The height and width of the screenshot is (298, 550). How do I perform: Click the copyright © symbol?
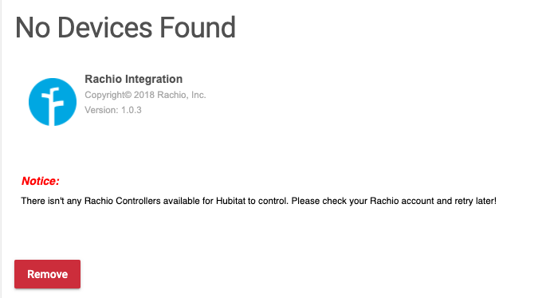tap(128, 95)
